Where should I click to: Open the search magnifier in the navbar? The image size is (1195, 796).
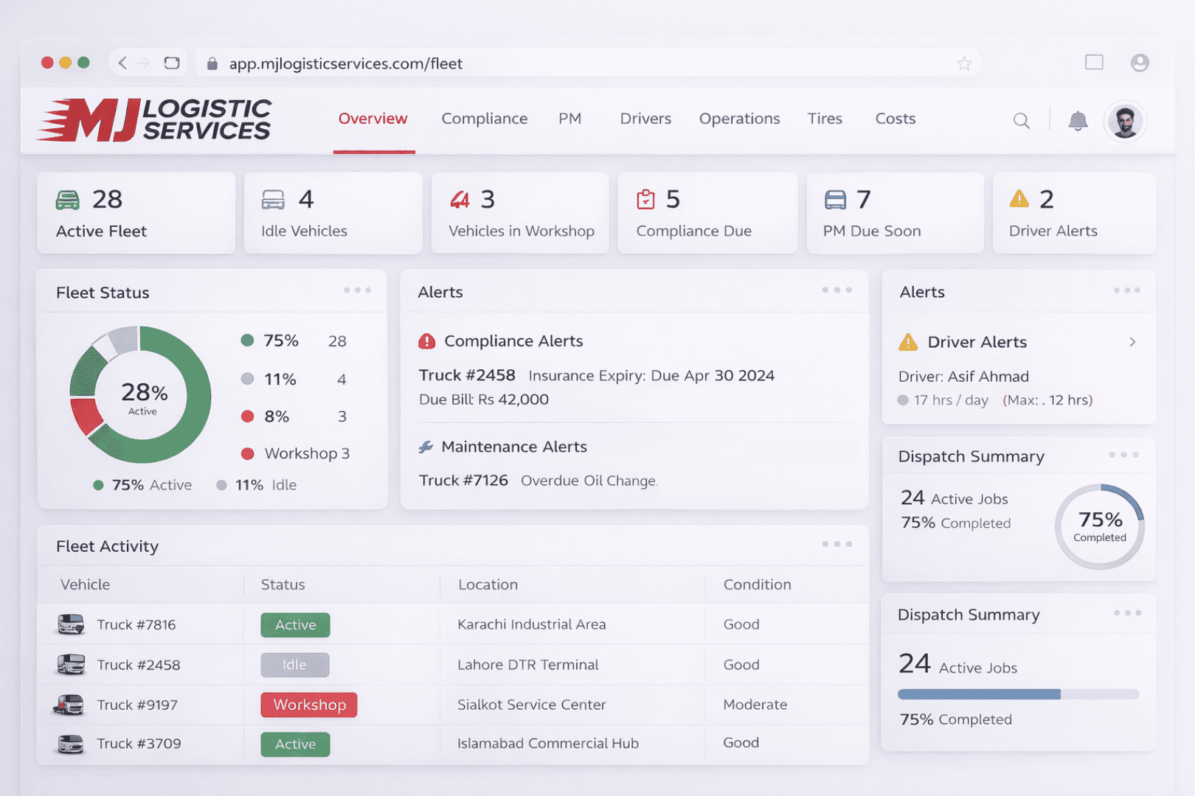pyautogui.click(x=1021, y=120)
